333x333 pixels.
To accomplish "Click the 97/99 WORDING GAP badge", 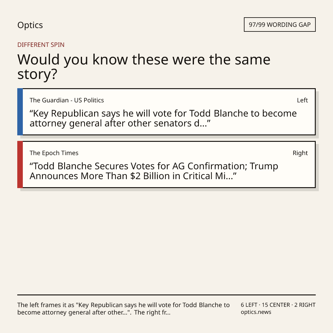I will (280, 25).
